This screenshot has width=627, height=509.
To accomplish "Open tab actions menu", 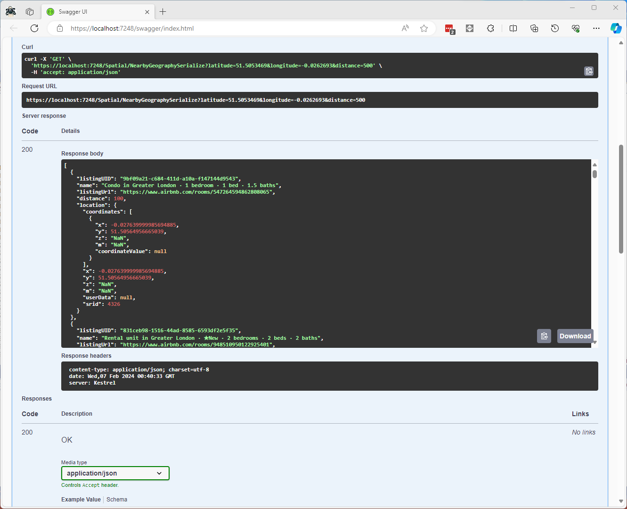I will 30,12.
